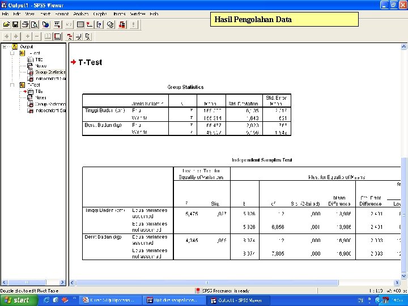Click the Show open-book toolbar icon
Viewport: 408px width, 306px height.
[x=48, y=36]
